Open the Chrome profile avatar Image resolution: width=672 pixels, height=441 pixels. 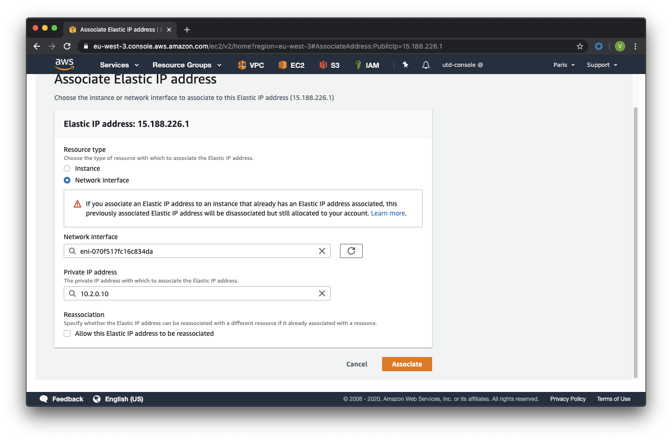(620, 46)
